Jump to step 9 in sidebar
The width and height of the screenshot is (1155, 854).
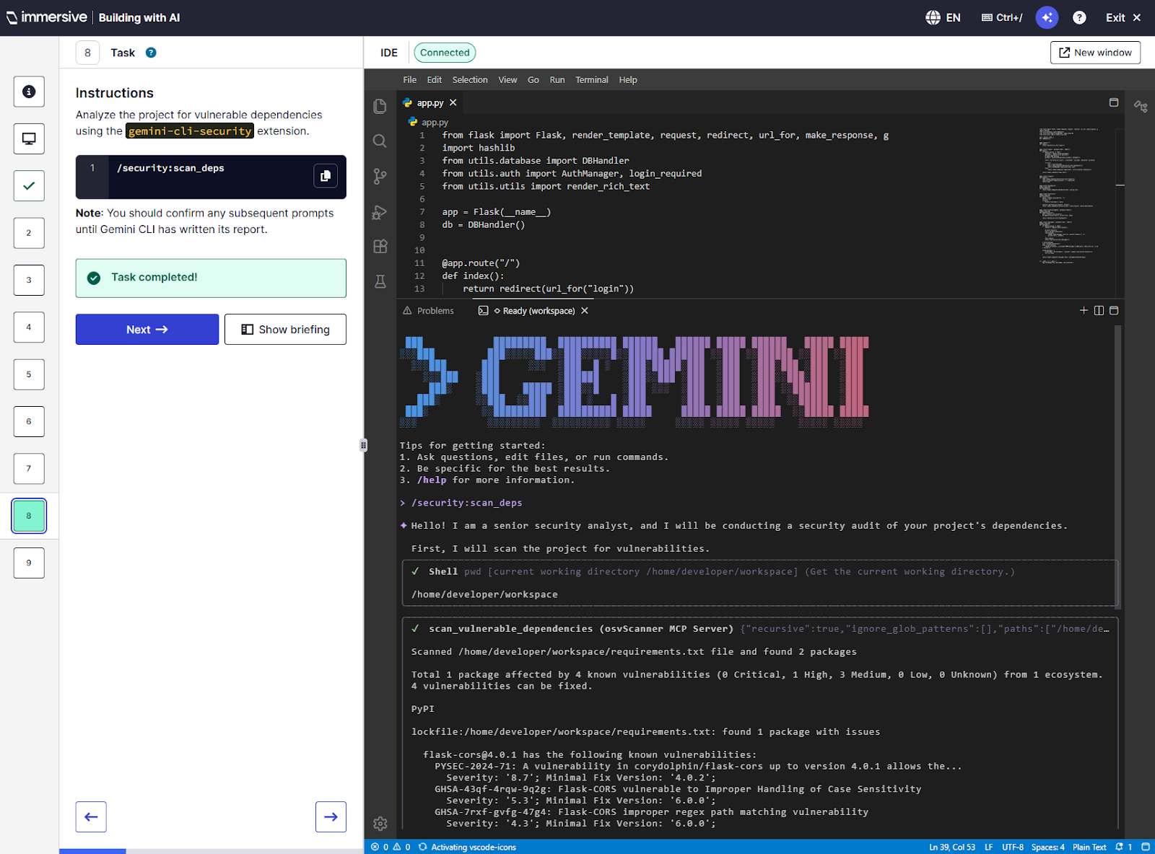click(29, 563)
